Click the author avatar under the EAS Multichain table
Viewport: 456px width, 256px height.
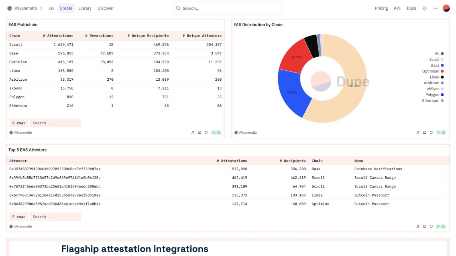(11, 133)
